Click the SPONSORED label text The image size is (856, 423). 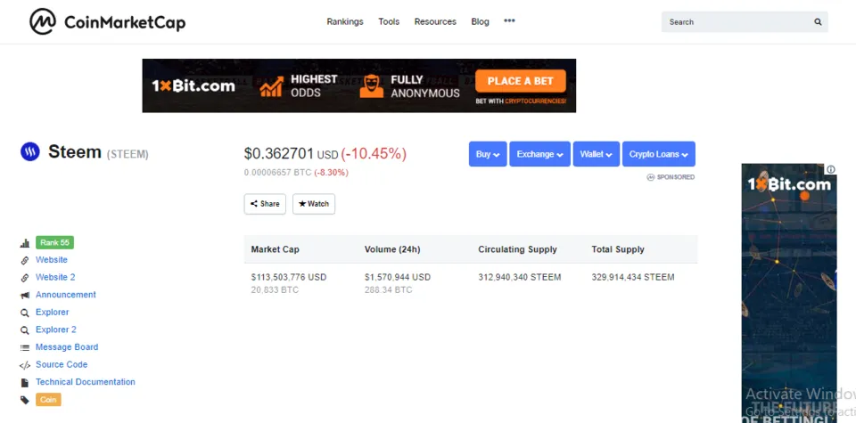coord(676,177)
